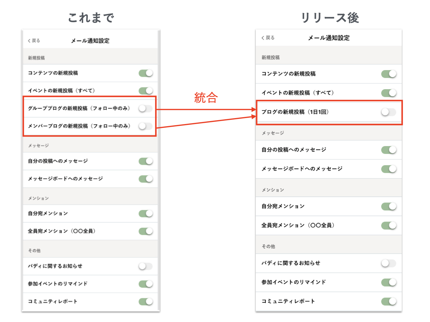Toggle コンテンツの新規投稿 switch in リリース後 screen
The width and height of the screenshot is (430, 322).
click(x=389, y=74)
